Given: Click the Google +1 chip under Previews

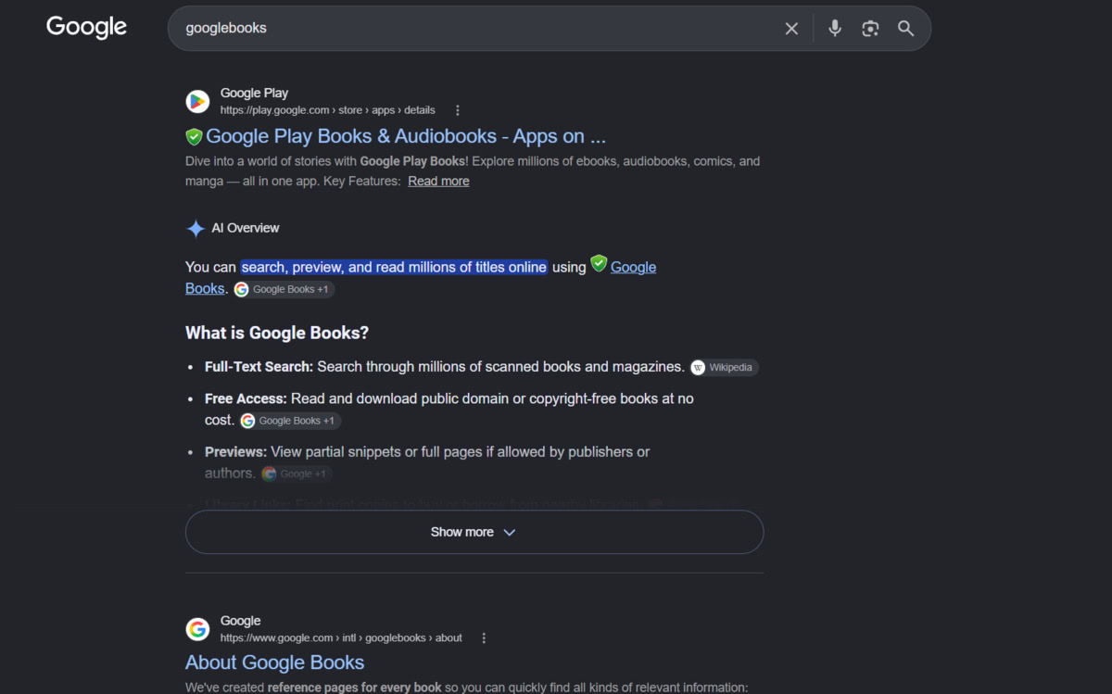Looking at the screenshot, I should tap(296, 473).
